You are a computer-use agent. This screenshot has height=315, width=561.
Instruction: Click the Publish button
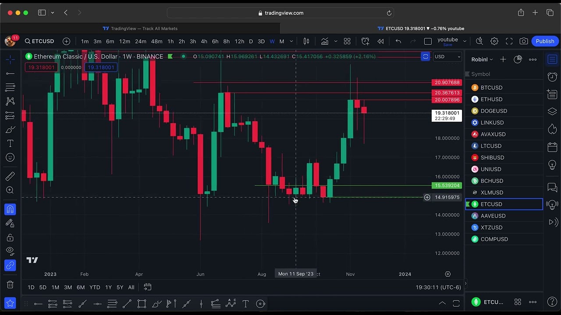[545, 41]
